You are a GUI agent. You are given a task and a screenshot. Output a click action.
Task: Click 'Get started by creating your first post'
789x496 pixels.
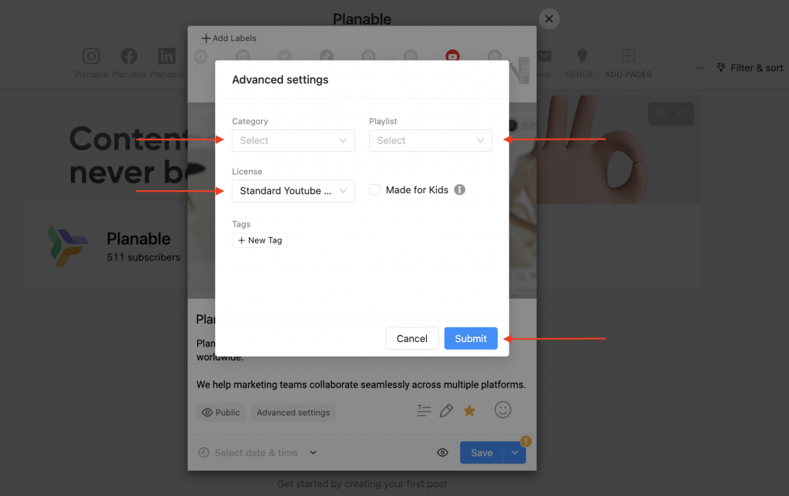[x=362, y=484]
